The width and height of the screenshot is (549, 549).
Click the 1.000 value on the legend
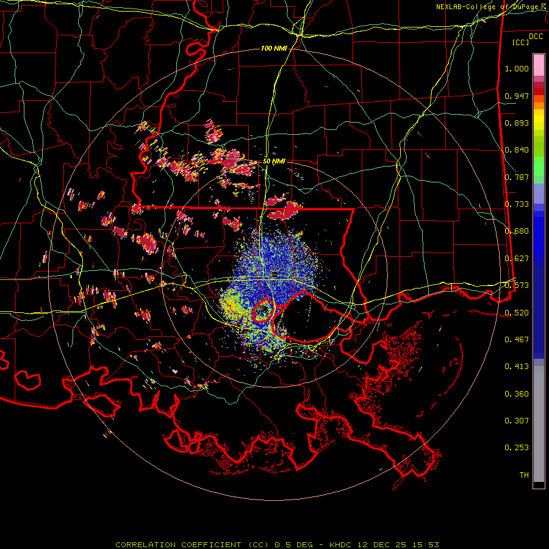pyautogui.click(x=517, y=68)
